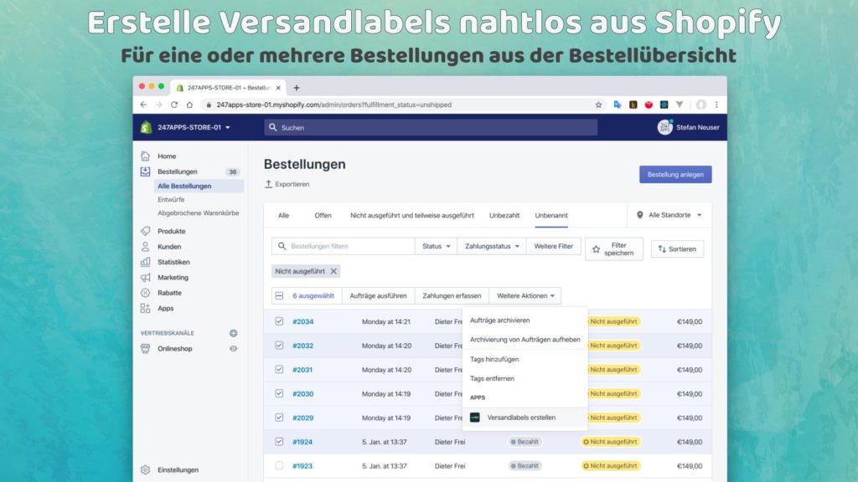
Task: Open the Zahlungsstatus filter dropdown
Action: [492, 247]
